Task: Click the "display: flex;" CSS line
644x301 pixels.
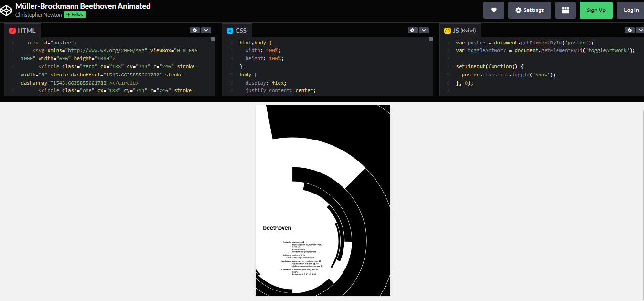Action: point(266,83)
